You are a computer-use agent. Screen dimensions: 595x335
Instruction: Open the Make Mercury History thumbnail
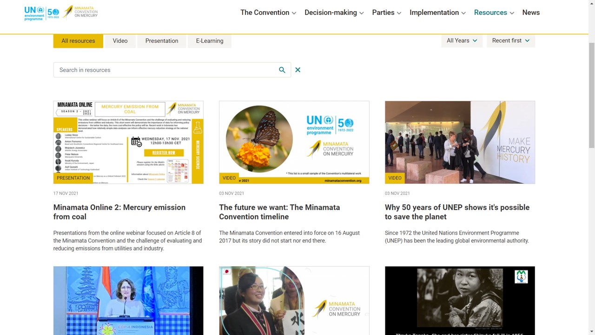[460, 142]
